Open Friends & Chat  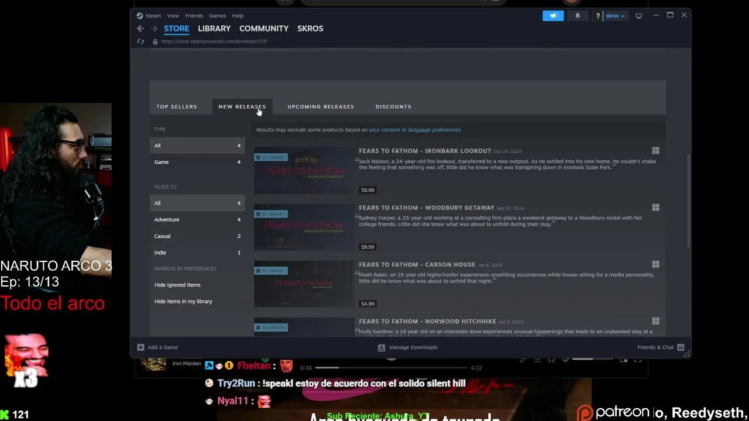coord(655,347)
